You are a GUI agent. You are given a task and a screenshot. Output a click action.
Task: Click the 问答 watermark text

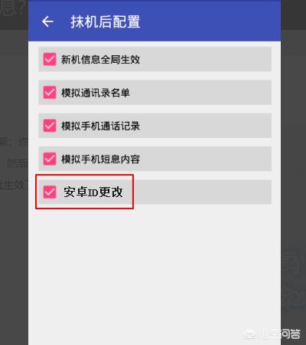291,333
